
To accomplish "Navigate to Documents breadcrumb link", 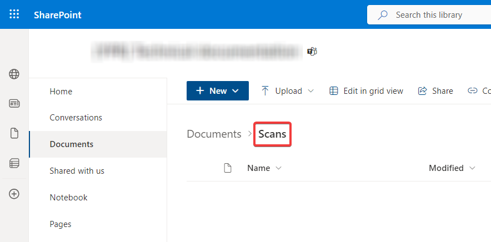I will 214,134.
